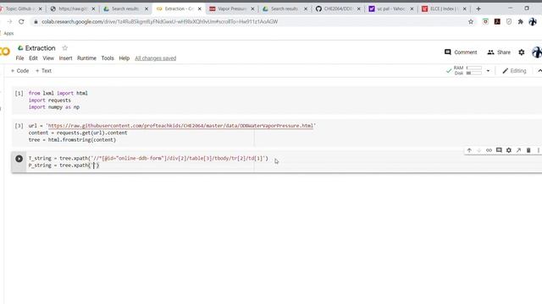Click the RAM usage bar
Image resolution: width=542 pixels, height=304 pixels.
click(x=474, y=68)
